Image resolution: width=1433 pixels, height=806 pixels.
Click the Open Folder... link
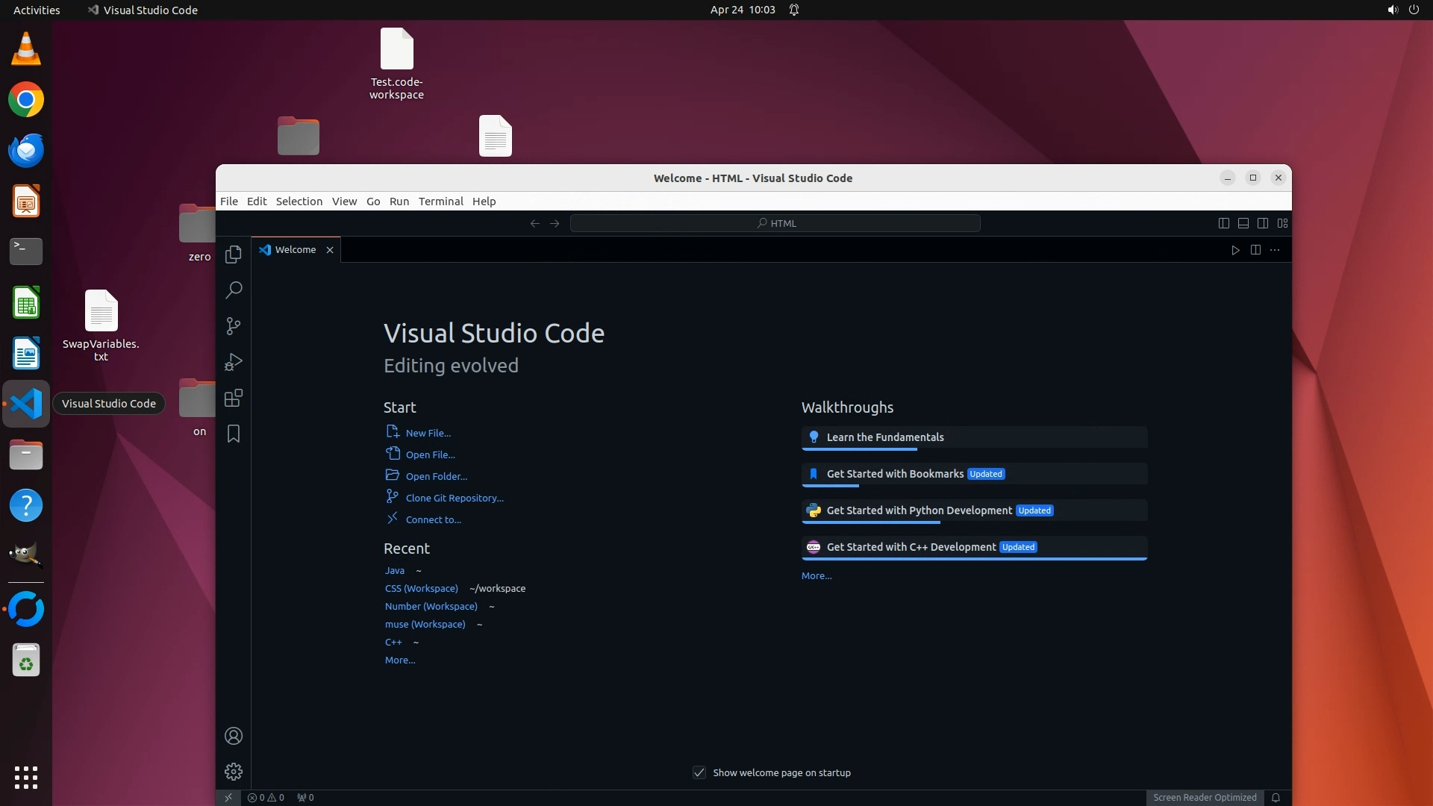(x=436, y=476)
